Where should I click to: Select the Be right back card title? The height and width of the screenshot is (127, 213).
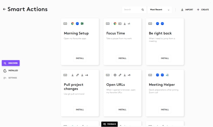(160, 33)
